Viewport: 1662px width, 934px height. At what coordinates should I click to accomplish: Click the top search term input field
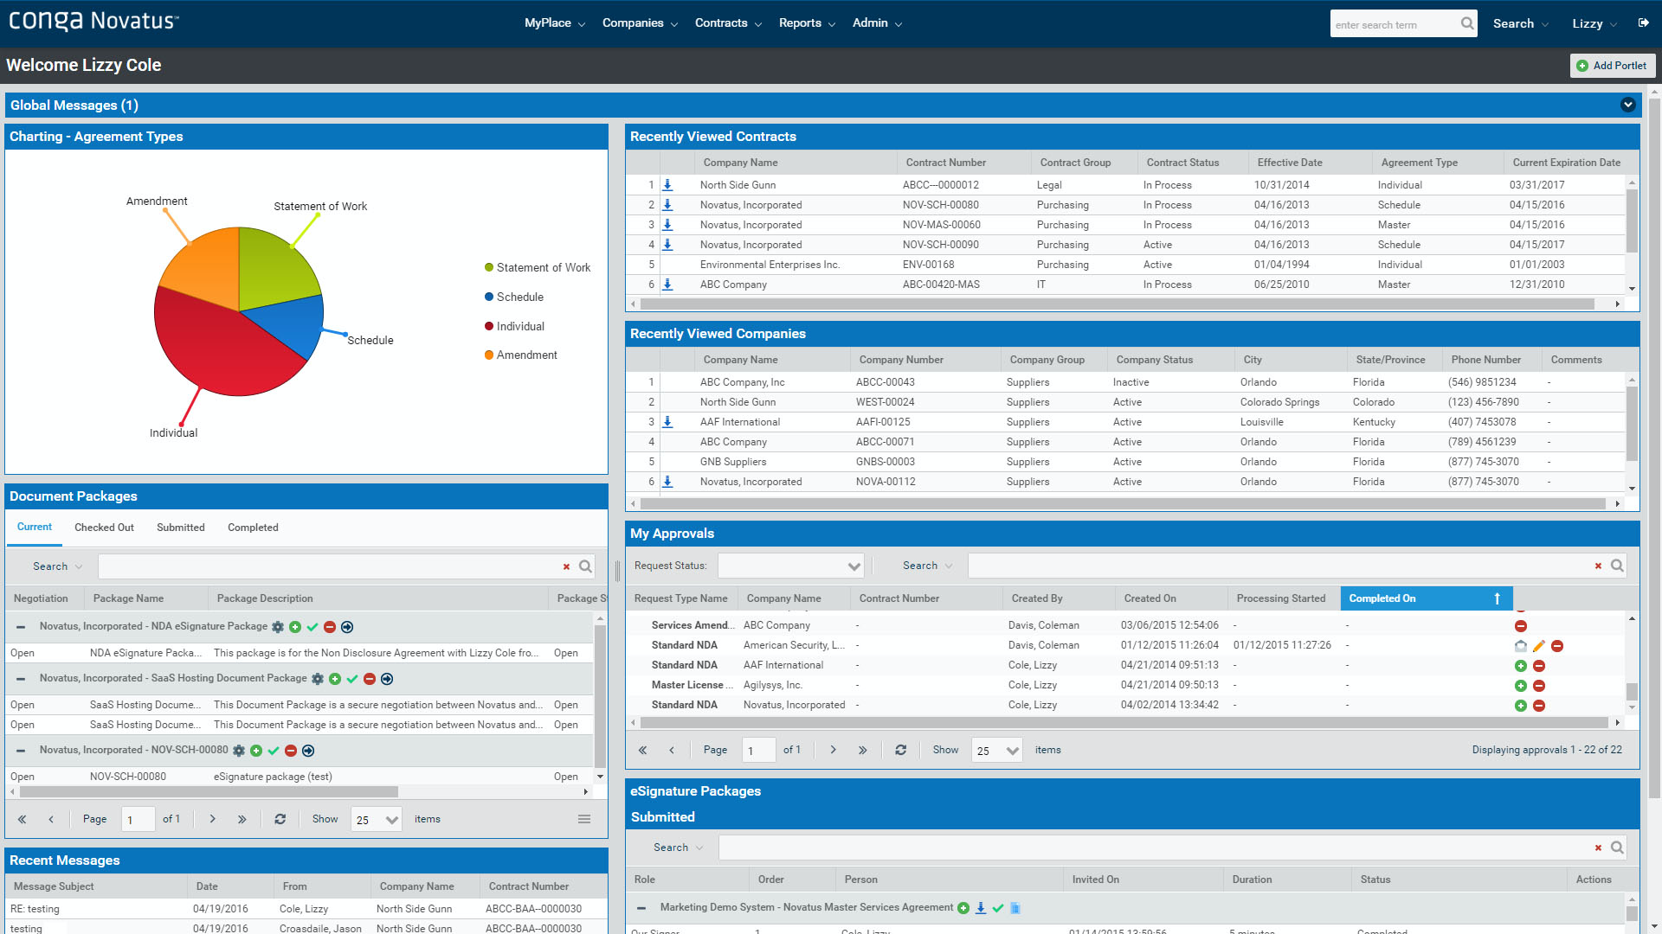tap(1395, 24)
